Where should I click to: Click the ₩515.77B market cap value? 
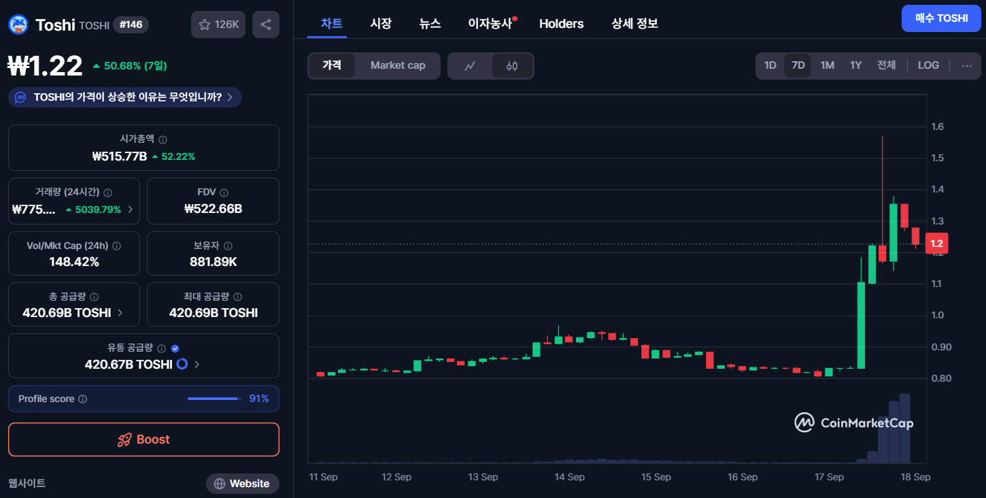point(120,156)
